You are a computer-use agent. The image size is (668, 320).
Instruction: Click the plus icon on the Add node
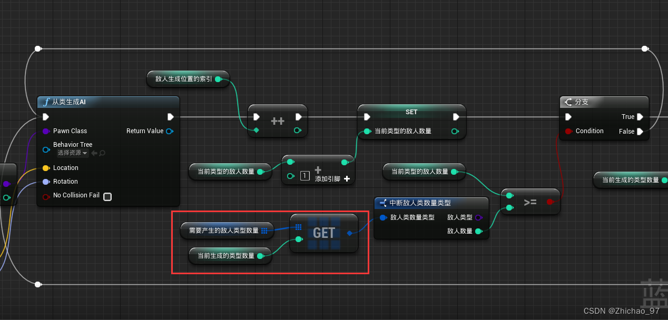tap(318, 169)
